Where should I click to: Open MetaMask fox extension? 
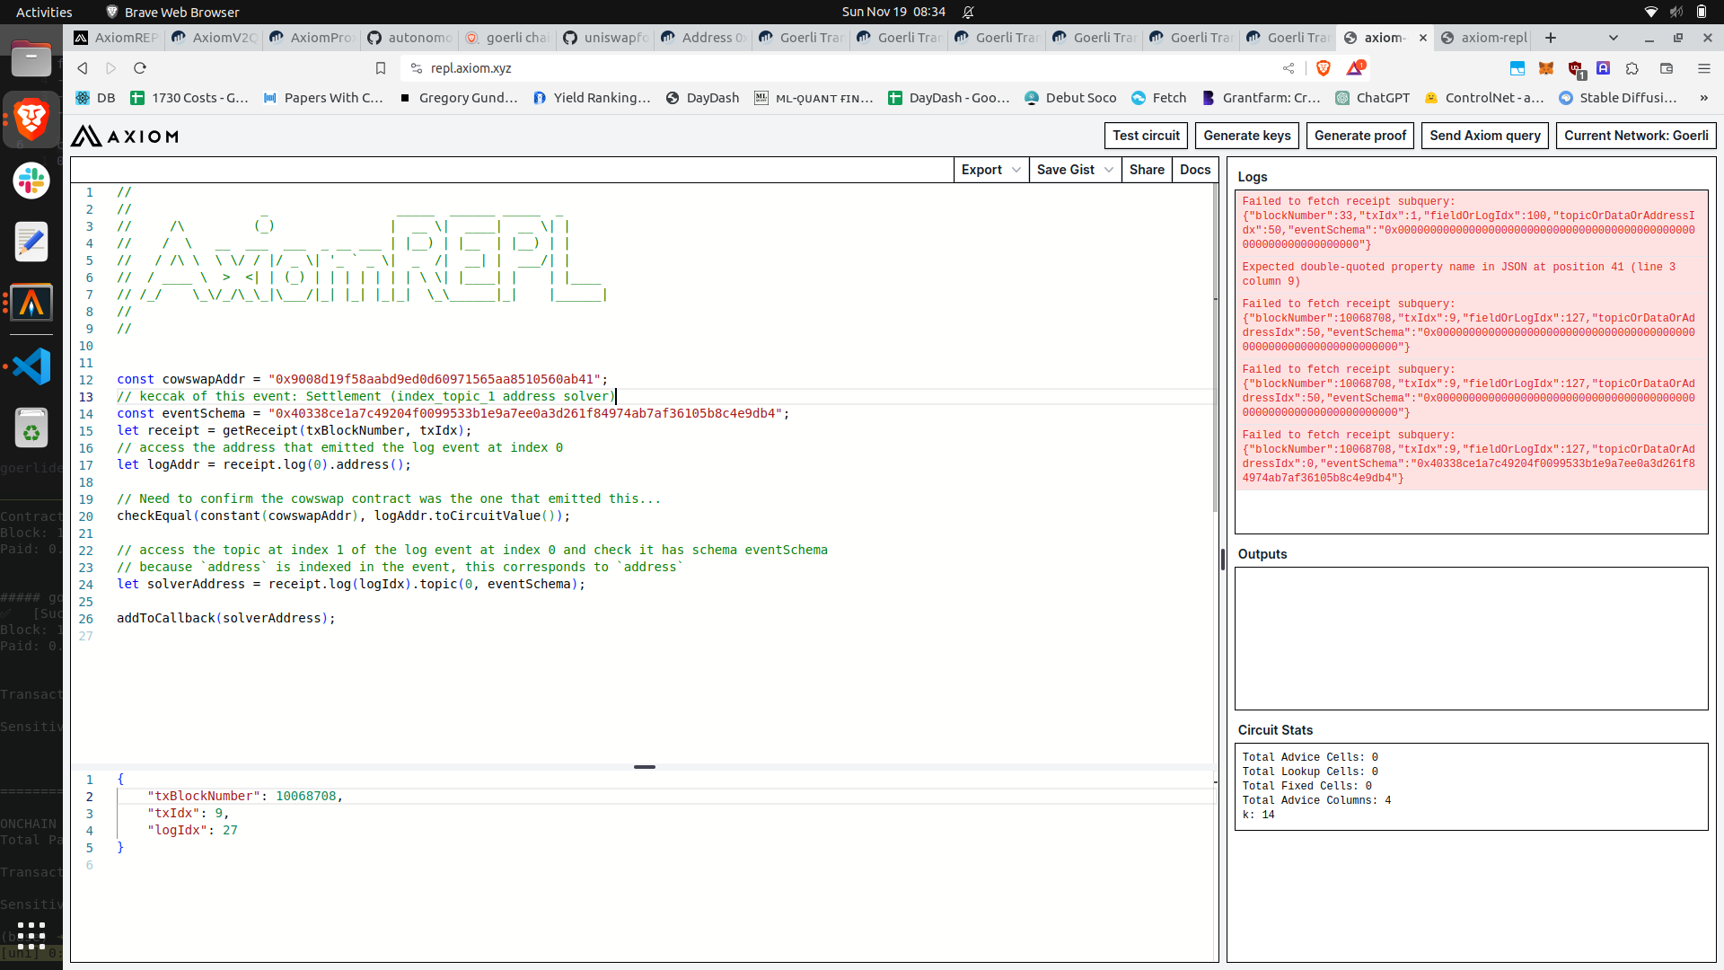(1546, 68)
